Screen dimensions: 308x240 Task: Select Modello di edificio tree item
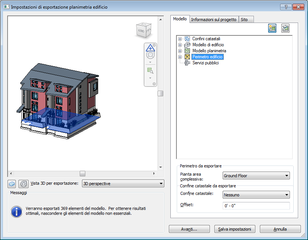click(x=208, y=45)
